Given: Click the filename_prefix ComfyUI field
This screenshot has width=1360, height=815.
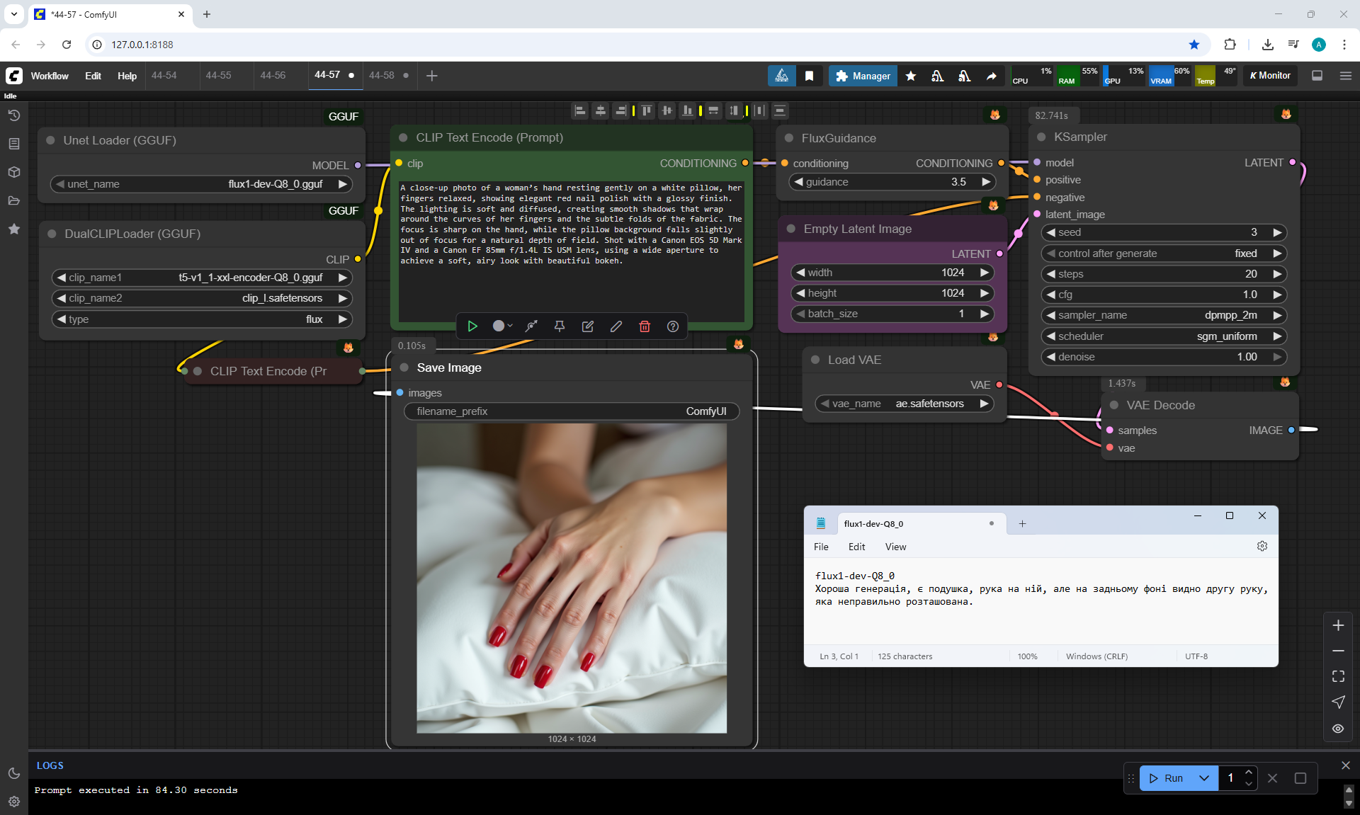Looking at the screenshot, I should (571, 411).
